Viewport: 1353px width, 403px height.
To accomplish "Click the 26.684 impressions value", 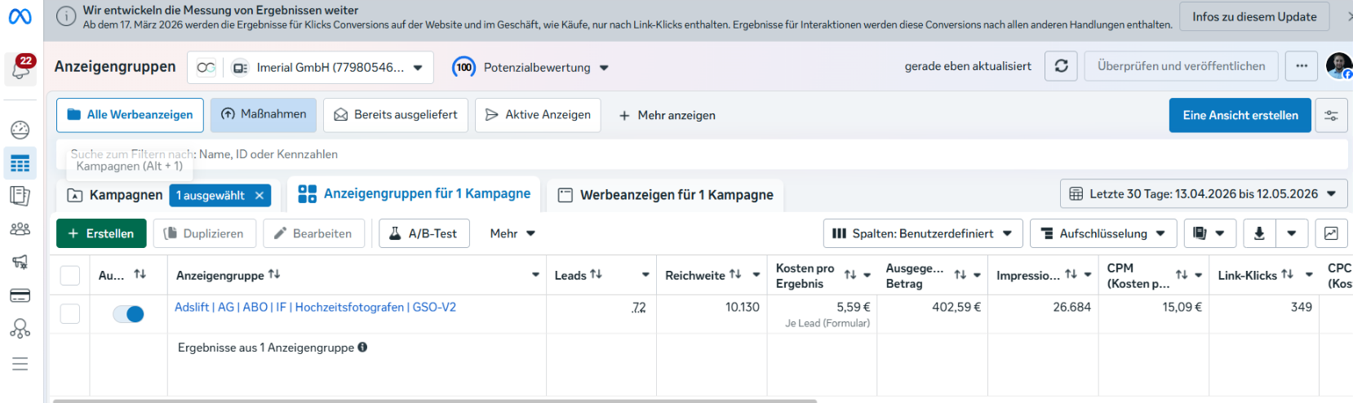I will pos(1072,308).
